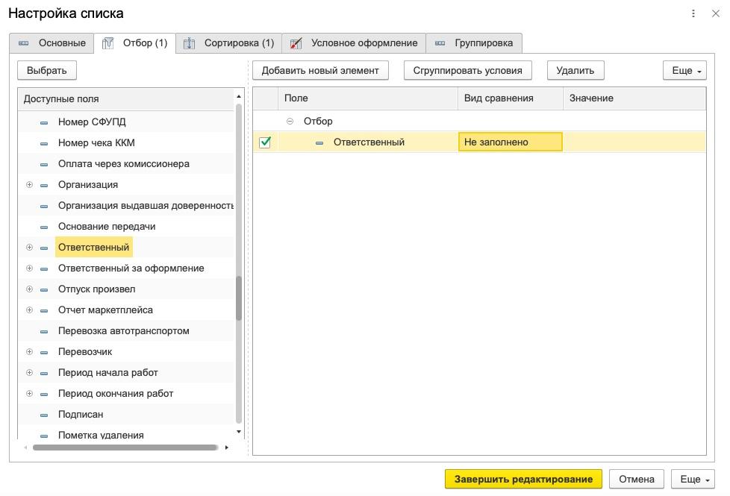Image resolution: width=730 pixels, height=496 pixels.
Task: Click field icon next to Номер чека ККМ
Action: (44, 143)
